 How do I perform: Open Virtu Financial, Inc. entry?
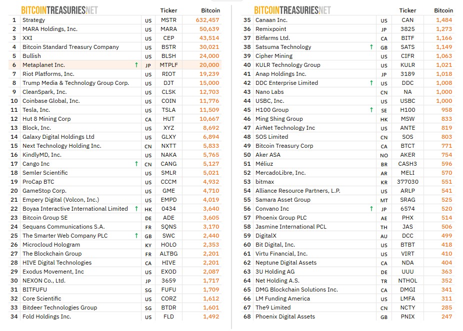pyautogui.click(x=281, y=254)
